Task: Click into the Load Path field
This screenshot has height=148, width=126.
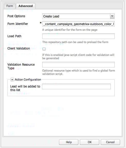Action: point(78,36)
